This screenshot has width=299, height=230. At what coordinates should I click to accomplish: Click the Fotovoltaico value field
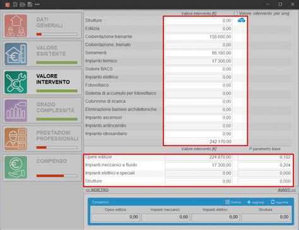point(199,85)
